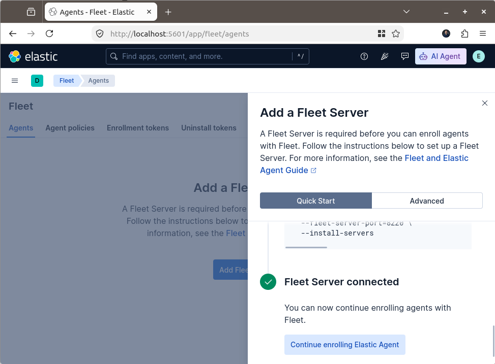Go to the Fleet breadcrumb
495x364 pixels.
(x=67, y=81)
